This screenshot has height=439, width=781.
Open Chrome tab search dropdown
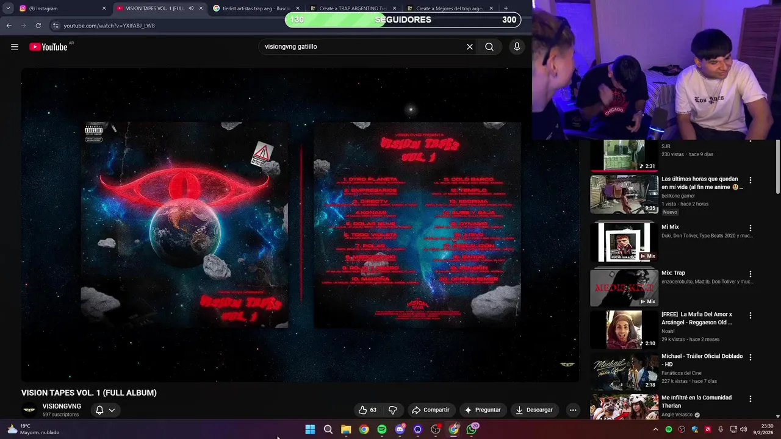[x=8, y=9]
